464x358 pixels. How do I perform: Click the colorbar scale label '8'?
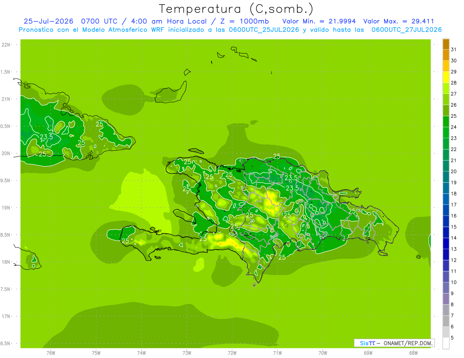(452, 304)
